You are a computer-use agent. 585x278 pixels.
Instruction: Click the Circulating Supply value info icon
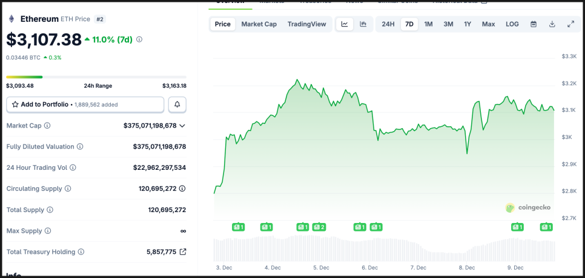(x=182, y=189)
